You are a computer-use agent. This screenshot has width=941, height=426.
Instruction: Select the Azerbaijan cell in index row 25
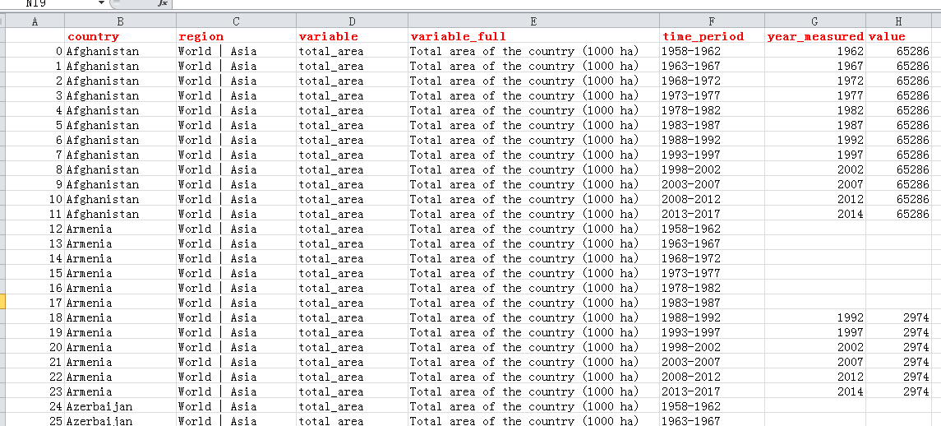[120, 420]
